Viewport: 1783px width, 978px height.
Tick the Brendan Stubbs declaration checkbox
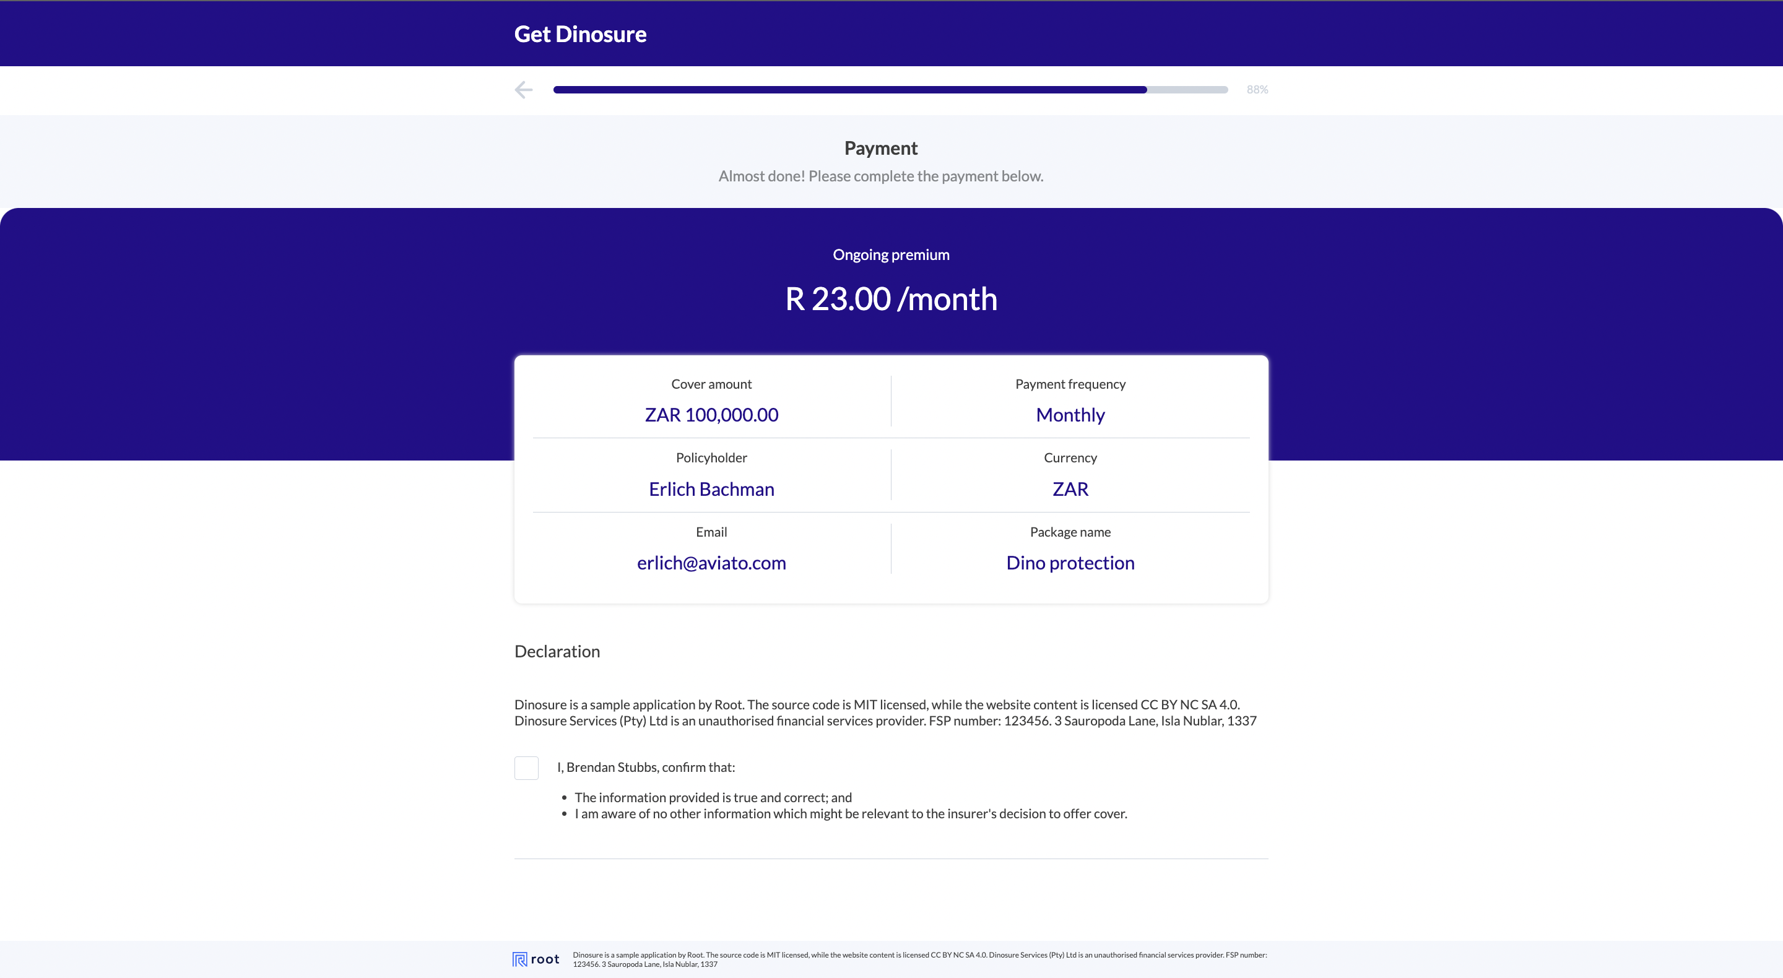tap(526, 768)
